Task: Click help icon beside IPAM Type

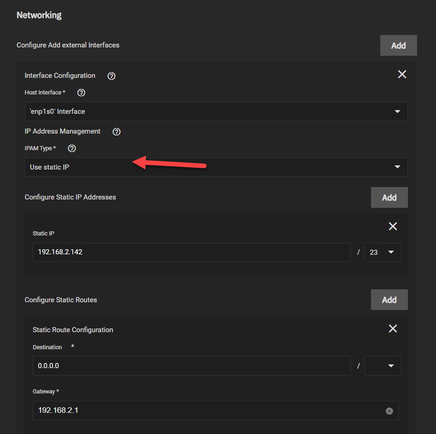Action: coord(72,148)
